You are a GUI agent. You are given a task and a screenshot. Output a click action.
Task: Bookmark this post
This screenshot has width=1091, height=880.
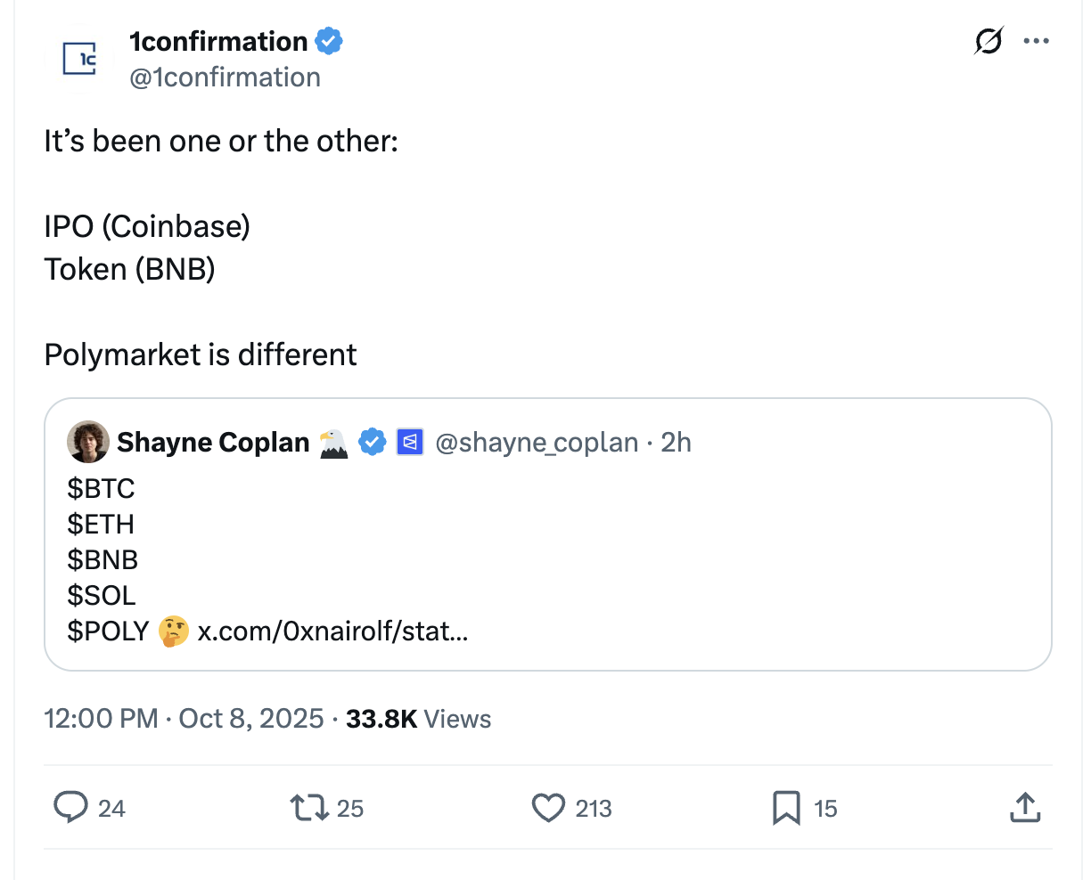[x=786, y=807]
